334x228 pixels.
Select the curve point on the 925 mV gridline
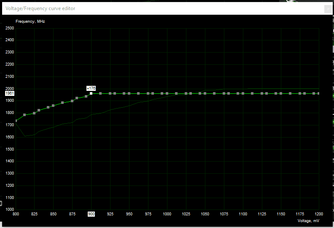coord(110,93)
